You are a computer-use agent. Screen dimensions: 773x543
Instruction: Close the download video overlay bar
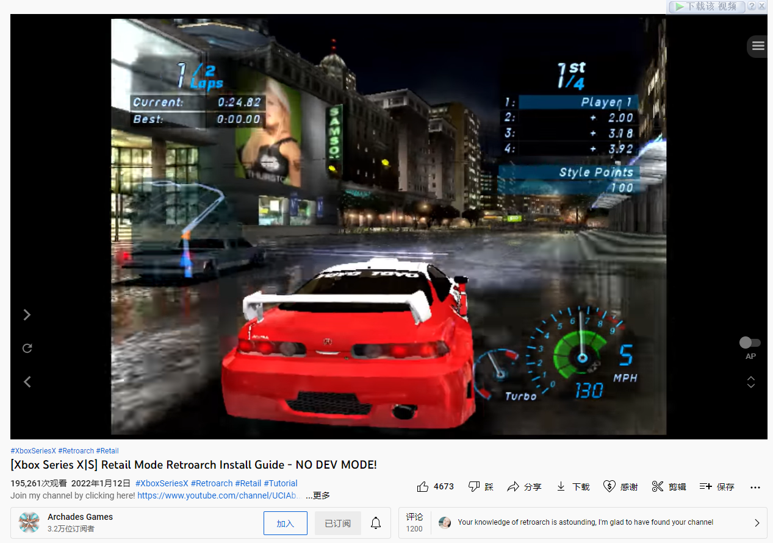[761, 6]
